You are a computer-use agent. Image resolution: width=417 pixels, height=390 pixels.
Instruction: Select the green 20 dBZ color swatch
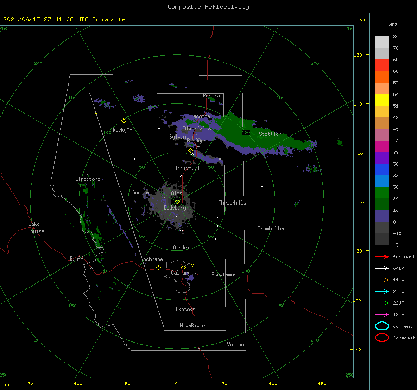pyautogui.click(x=382, y=193)
